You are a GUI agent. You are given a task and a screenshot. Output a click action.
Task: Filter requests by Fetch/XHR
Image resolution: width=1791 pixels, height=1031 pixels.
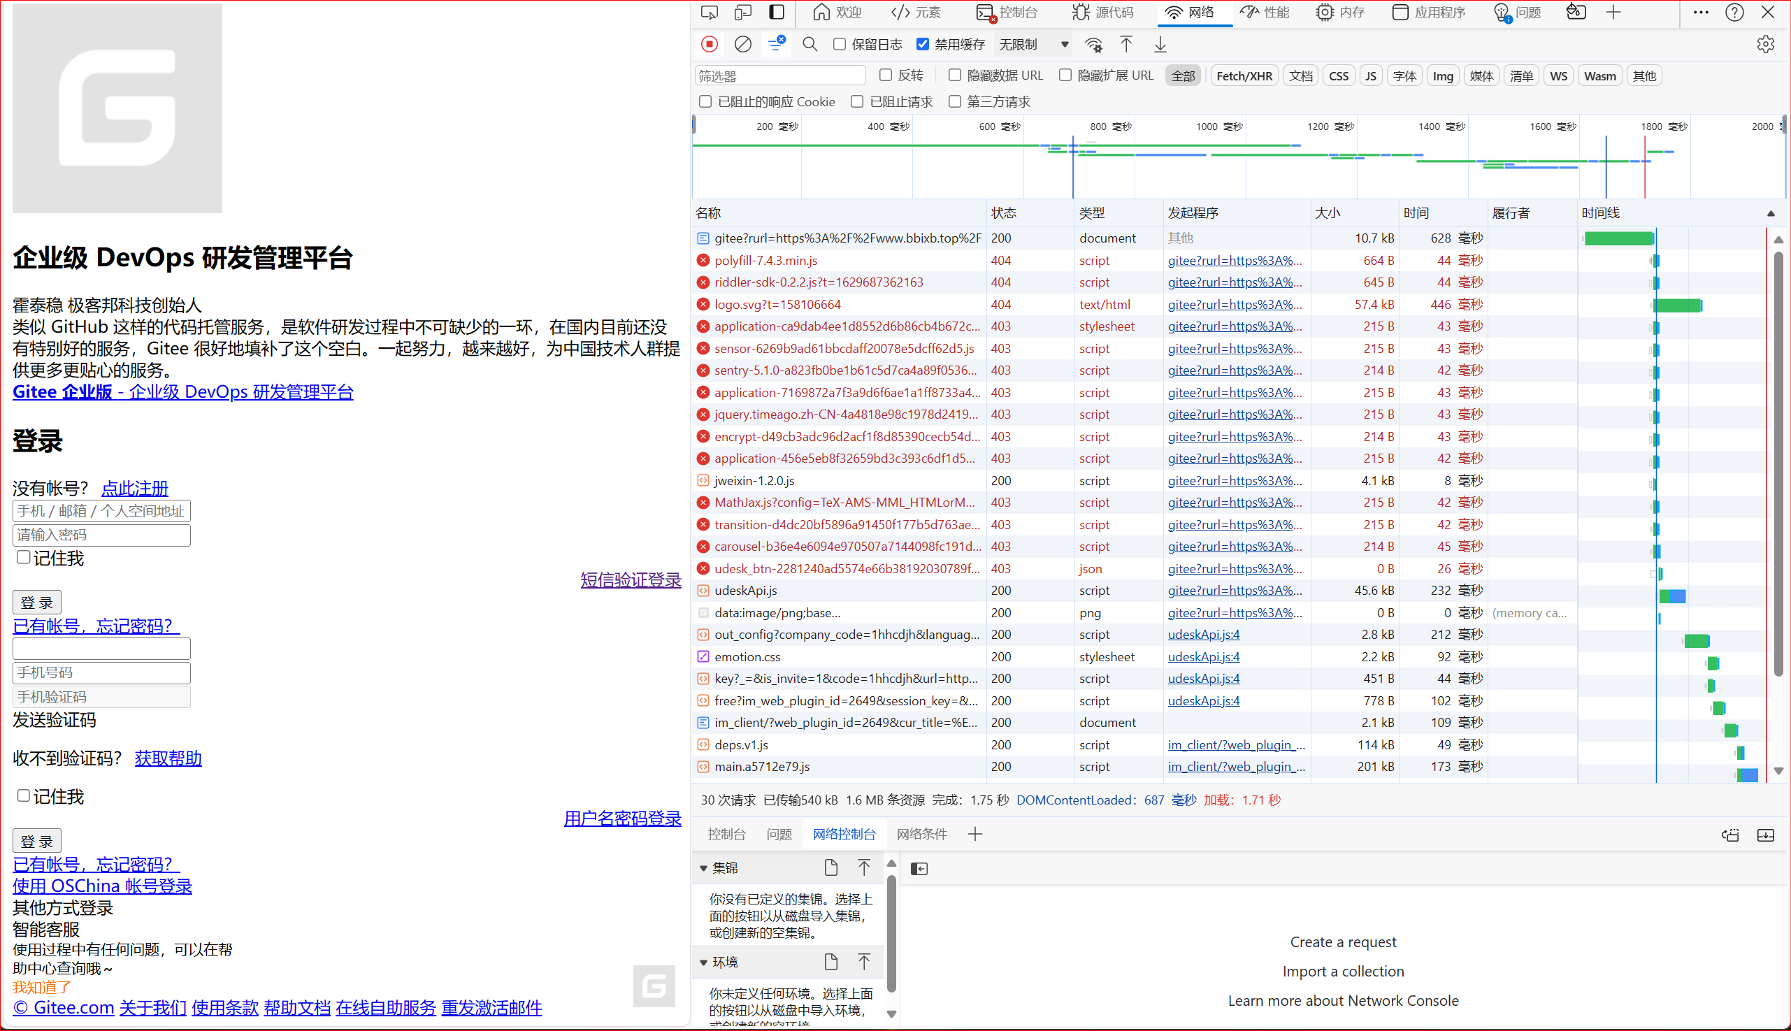pyautogui.click(x=1244, y=75)
